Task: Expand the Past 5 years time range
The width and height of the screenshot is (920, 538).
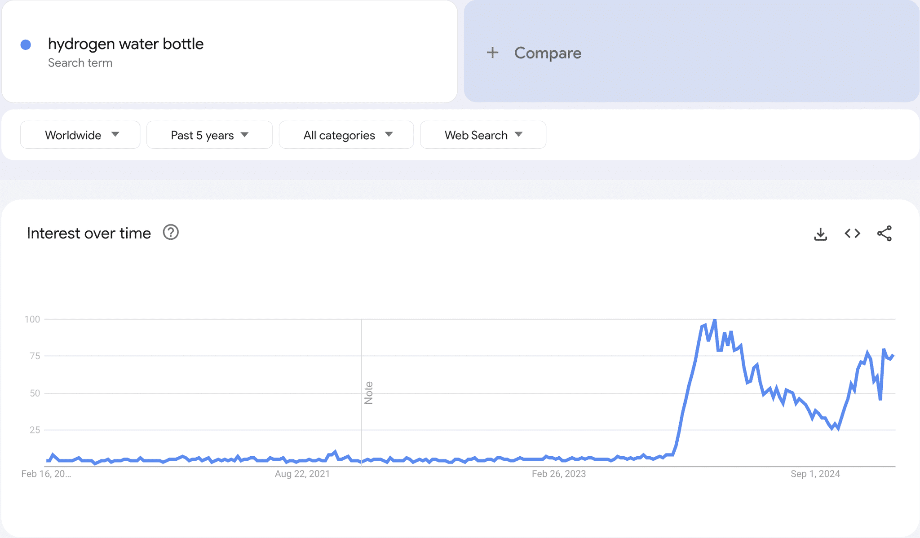Action: [209, 135]
